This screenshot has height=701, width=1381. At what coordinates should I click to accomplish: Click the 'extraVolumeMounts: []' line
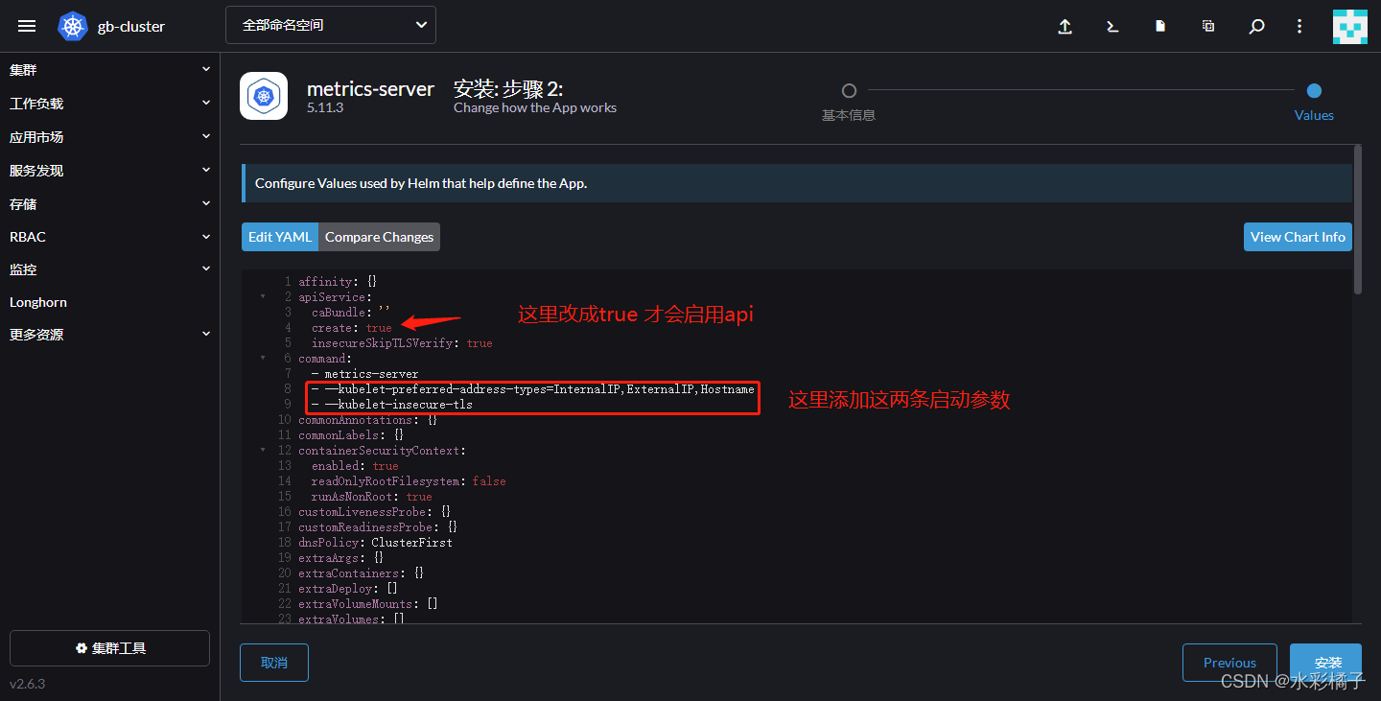[x=368, y=604]
